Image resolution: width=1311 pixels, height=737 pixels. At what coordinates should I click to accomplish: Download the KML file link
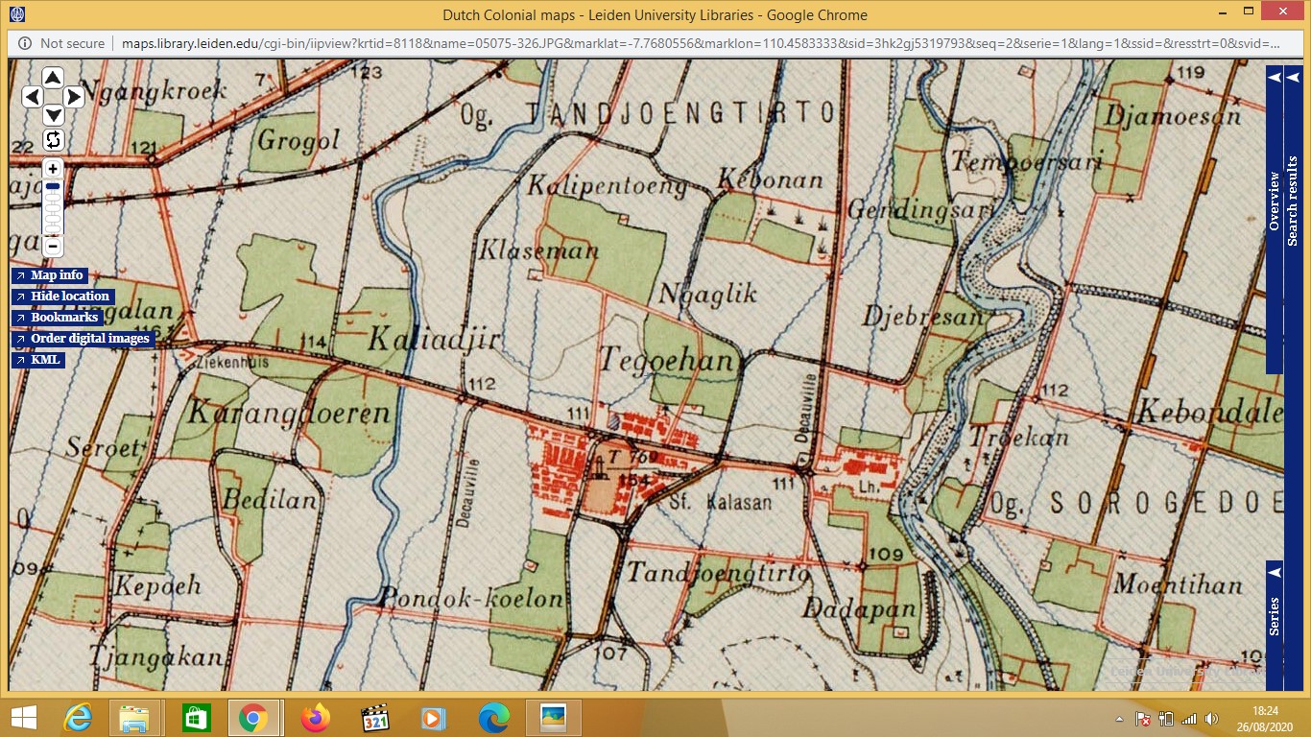(x=37, y=360)
